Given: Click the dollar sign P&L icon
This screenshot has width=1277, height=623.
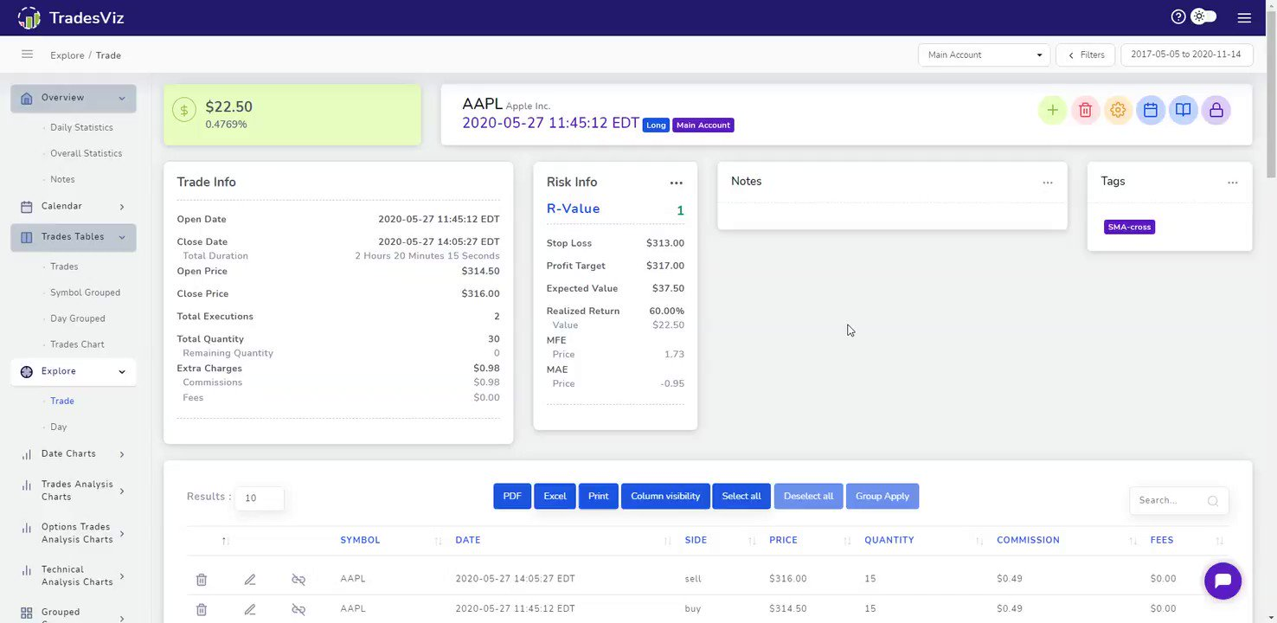Looking at the screenshot, I should (184, 109).
